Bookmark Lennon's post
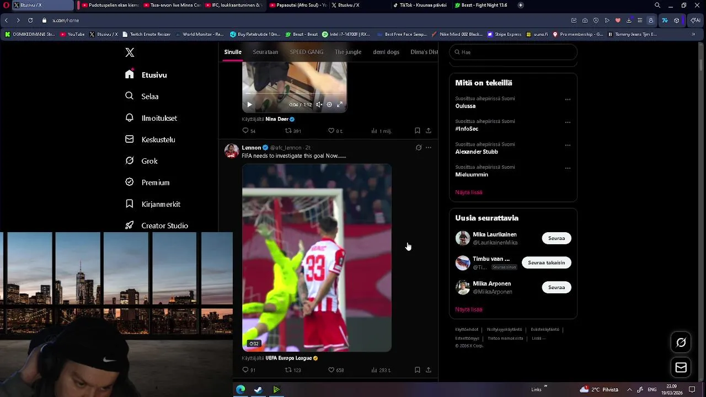This screenshot has width=706, height=397. tap(418, 370)
